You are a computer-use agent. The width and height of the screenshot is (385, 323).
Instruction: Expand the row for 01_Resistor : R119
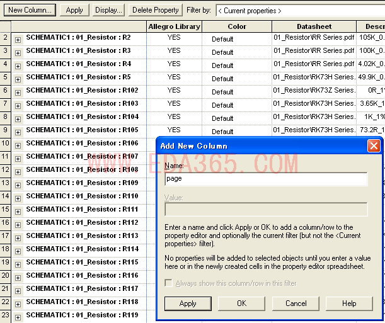(x=18, y=318)
